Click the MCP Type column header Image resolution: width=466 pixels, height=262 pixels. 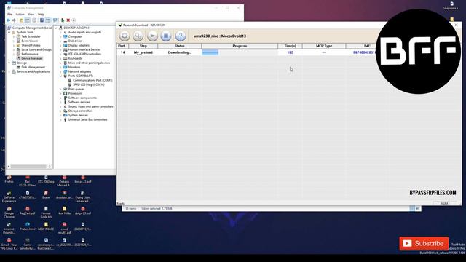pos(324,46)
